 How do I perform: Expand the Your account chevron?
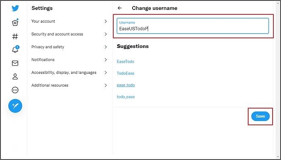pyautogui.click(x=106, y=22)
